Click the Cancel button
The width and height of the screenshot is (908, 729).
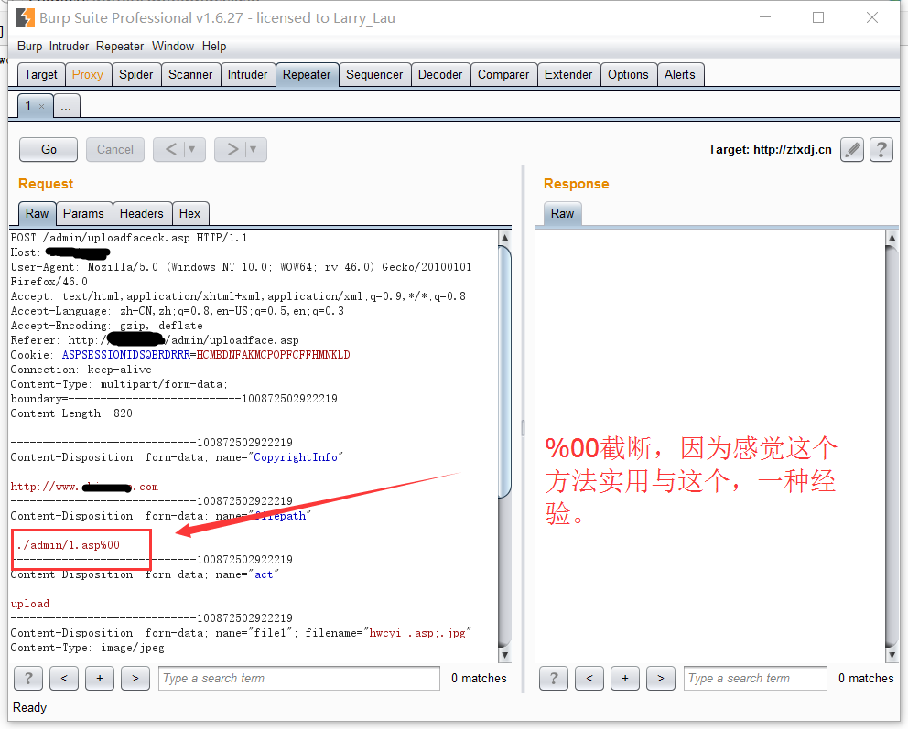coord(115,150)
